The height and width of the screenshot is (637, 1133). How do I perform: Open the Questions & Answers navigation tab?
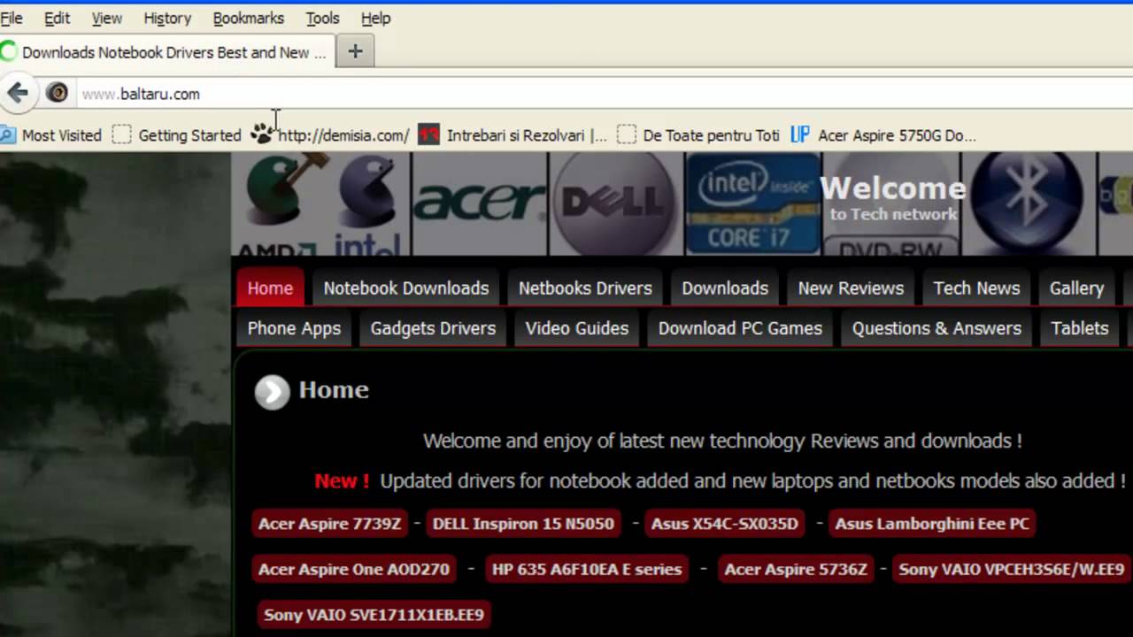click(936, 328)
